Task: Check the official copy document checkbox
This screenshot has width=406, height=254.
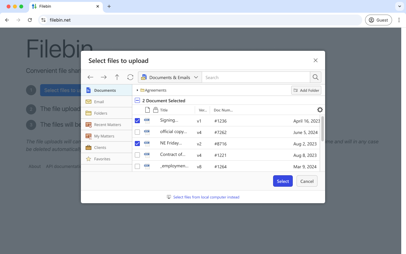Action: [137, 132]
